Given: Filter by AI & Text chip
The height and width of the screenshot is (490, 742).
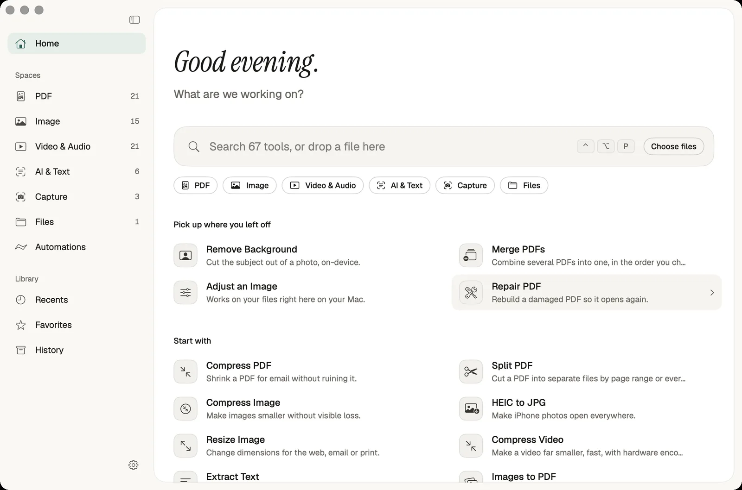Looking at the screenshot, I should 399,185.
